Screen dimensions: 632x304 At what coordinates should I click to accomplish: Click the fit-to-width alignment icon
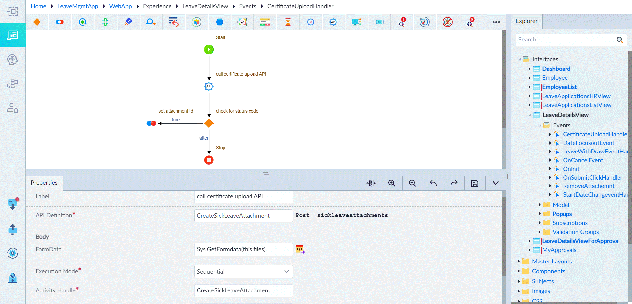tap(371, 183)
